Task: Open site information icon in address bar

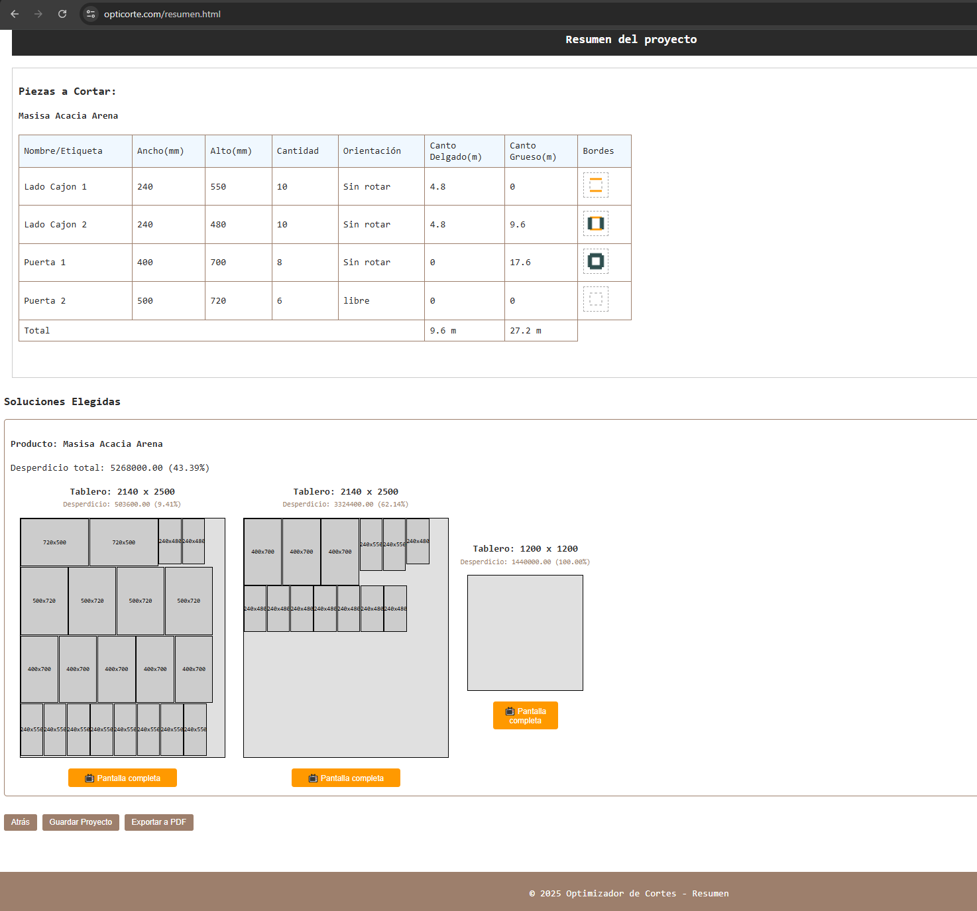Action: click(91, 14)
